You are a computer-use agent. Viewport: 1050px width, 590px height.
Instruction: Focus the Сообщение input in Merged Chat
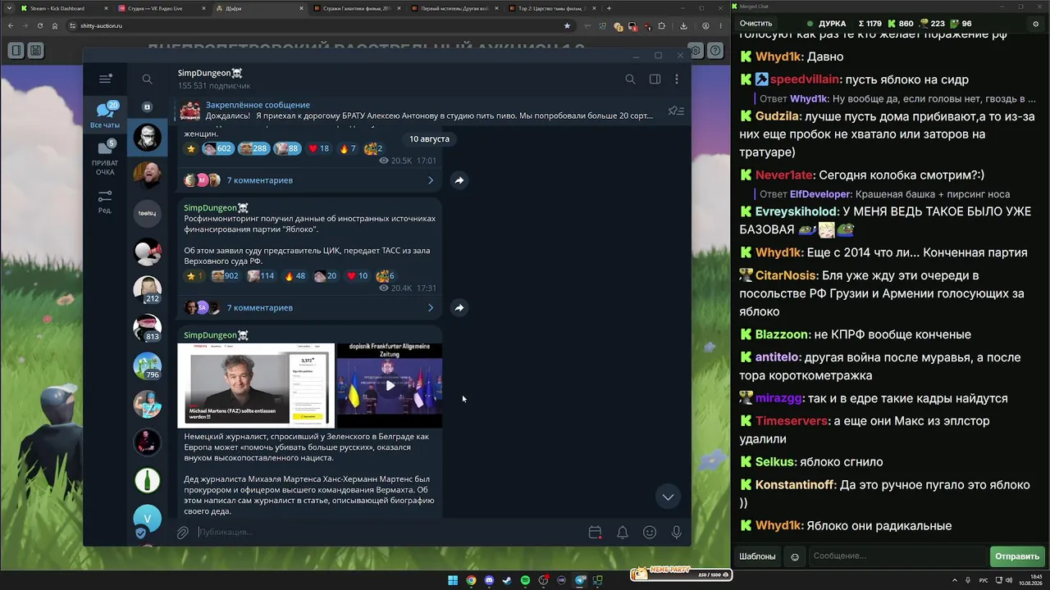coord(897,556)
